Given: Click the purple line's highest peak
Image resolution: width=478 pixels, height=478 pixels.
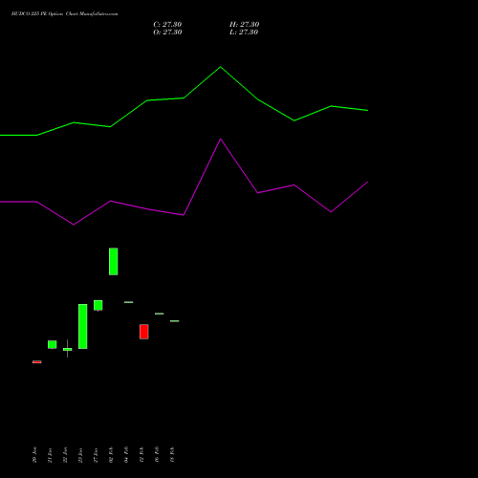Looking at the screenshot, I should 221,140.
